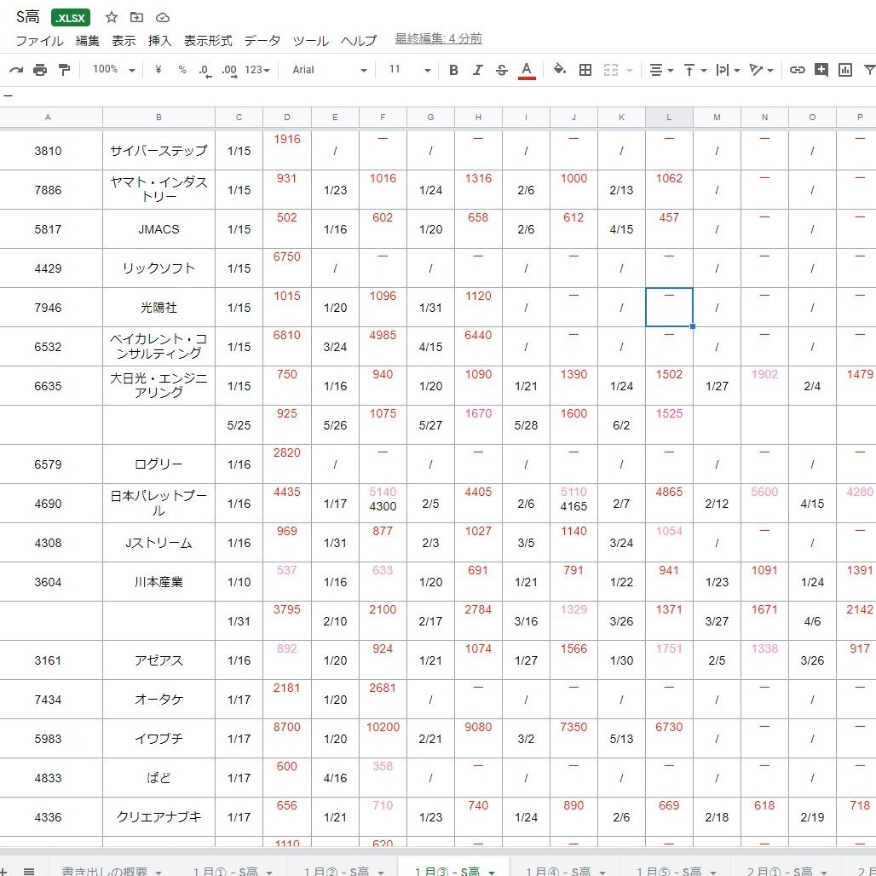Insert comment icon

point(821,70)
